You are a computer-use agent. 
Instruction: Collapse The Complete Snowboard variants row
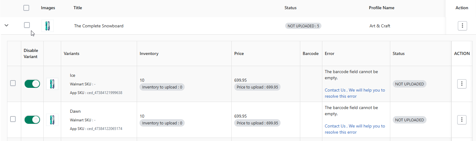(6, 25)
